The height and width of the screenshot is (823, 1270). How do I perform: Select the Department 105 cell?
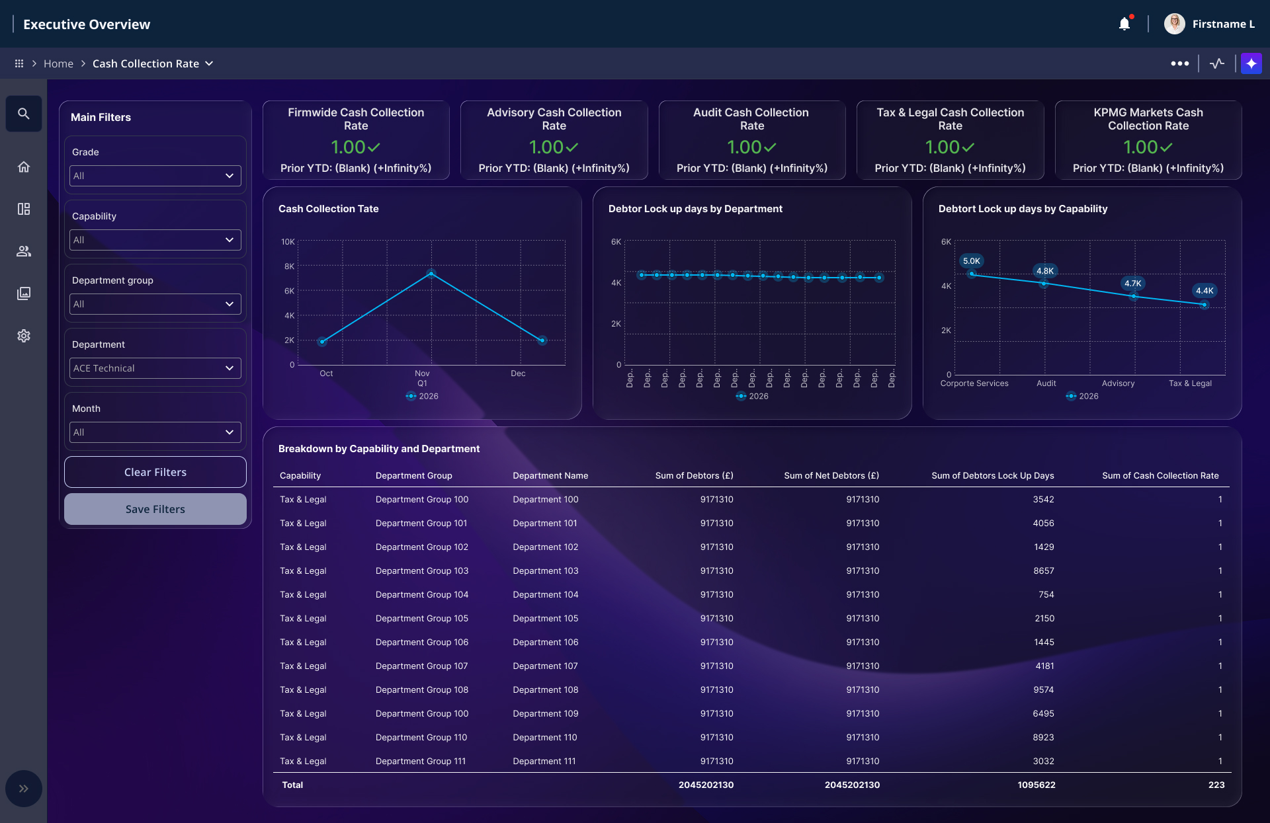click(546, 618)
